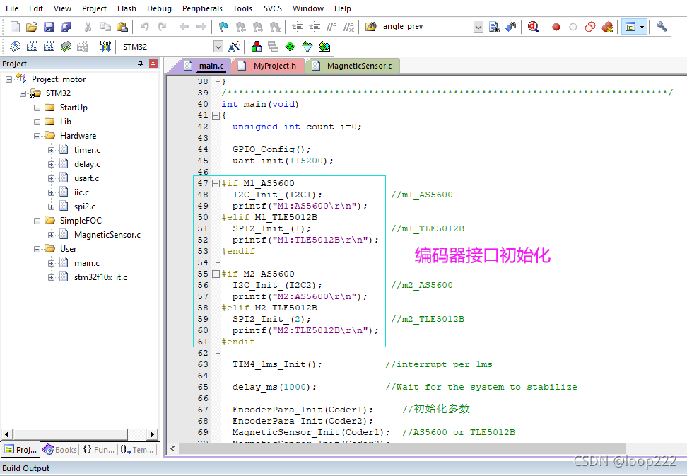Viewport: 687px width, 476px height.
Task: Rebuild all target files icon
Action: tap(49, 47)
